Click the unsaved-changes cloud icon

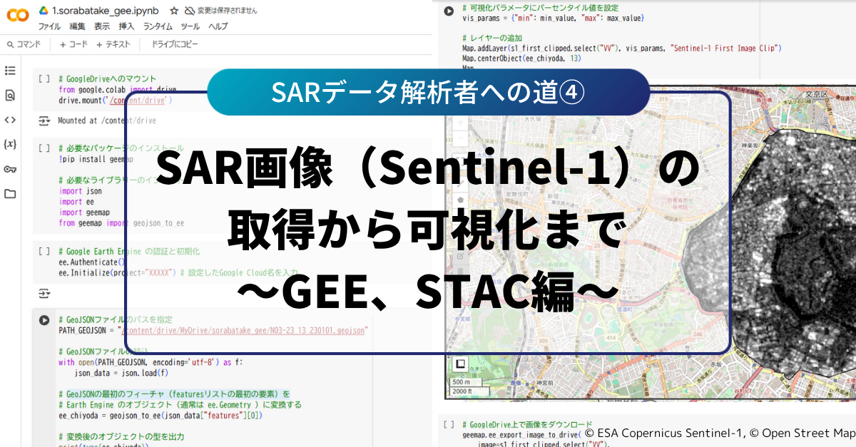pyautogui.click(x=189, y=11)
